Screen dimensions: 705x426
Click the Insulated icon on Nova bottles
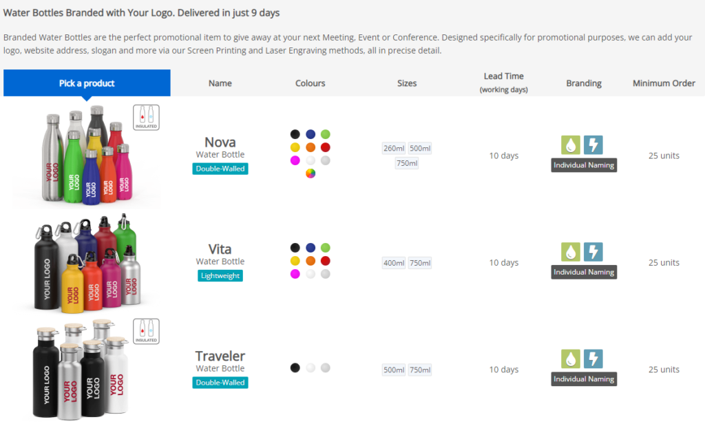pyautogui.click(x=146, y=117)
